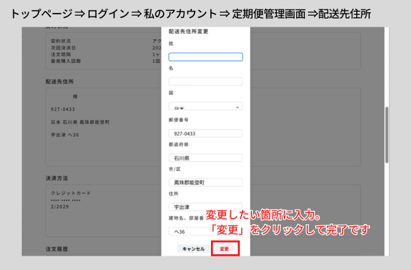Image resolution: width=411 pixels, height=270 pixels.
Task: Click the prefecture field 石川県
Action: (206, 158)
